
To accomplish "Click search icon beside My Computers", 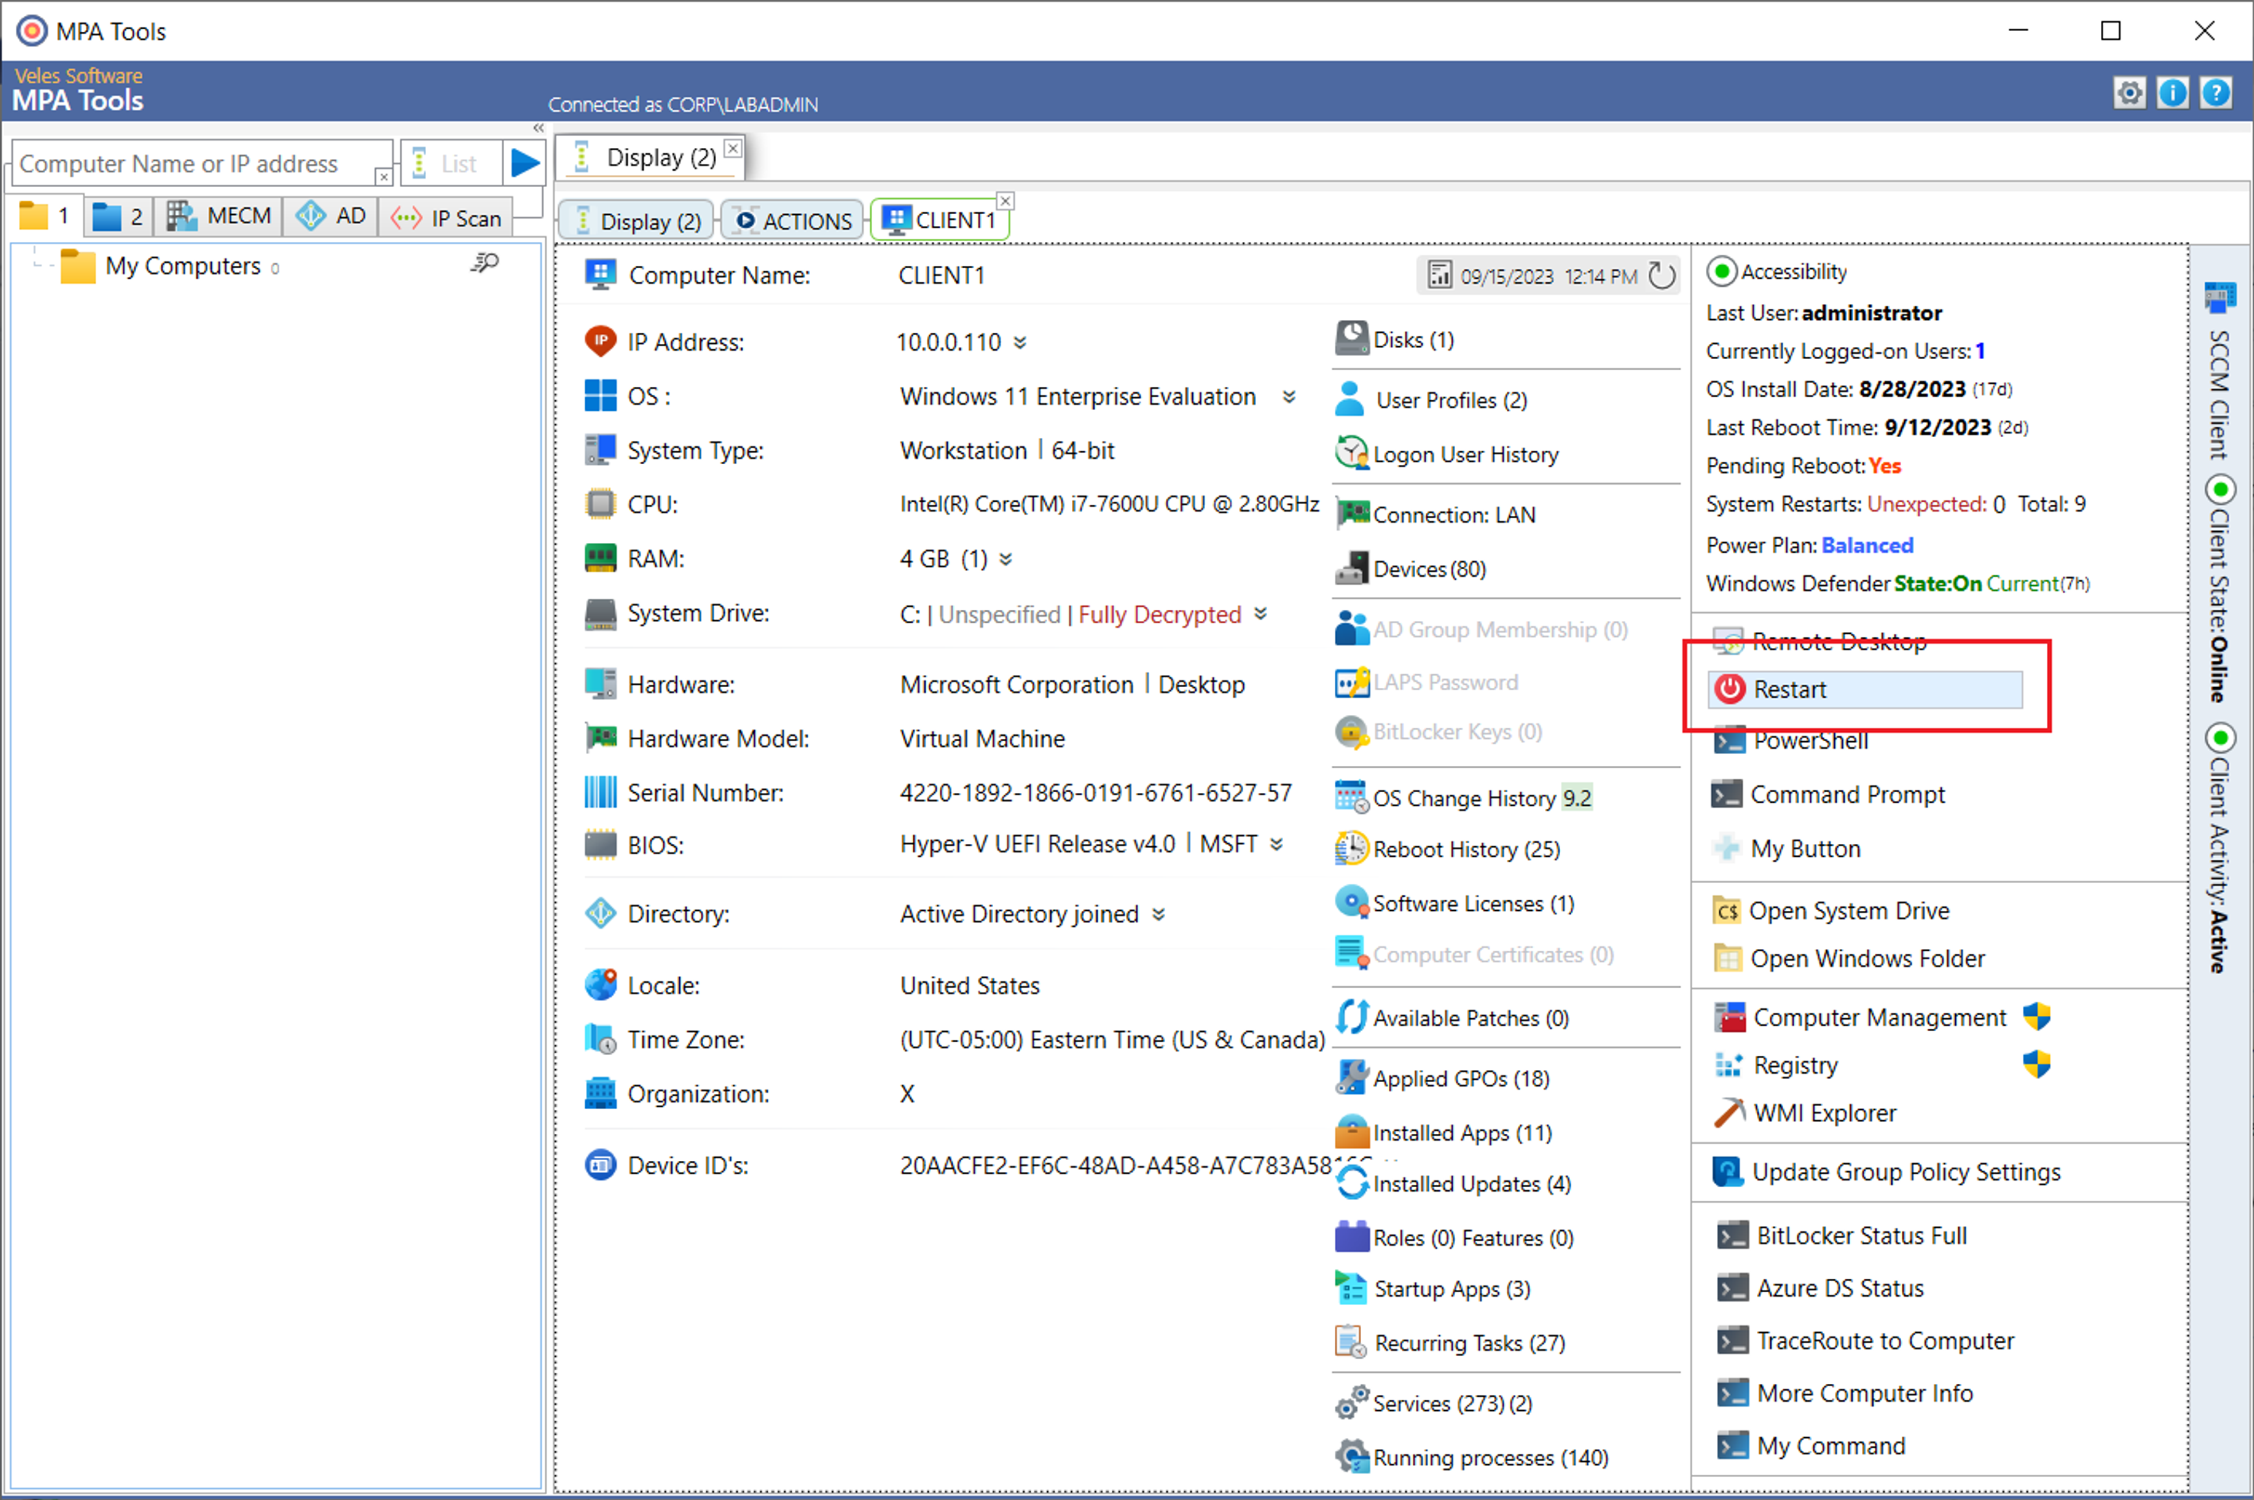I will click(x=485, y=263).
